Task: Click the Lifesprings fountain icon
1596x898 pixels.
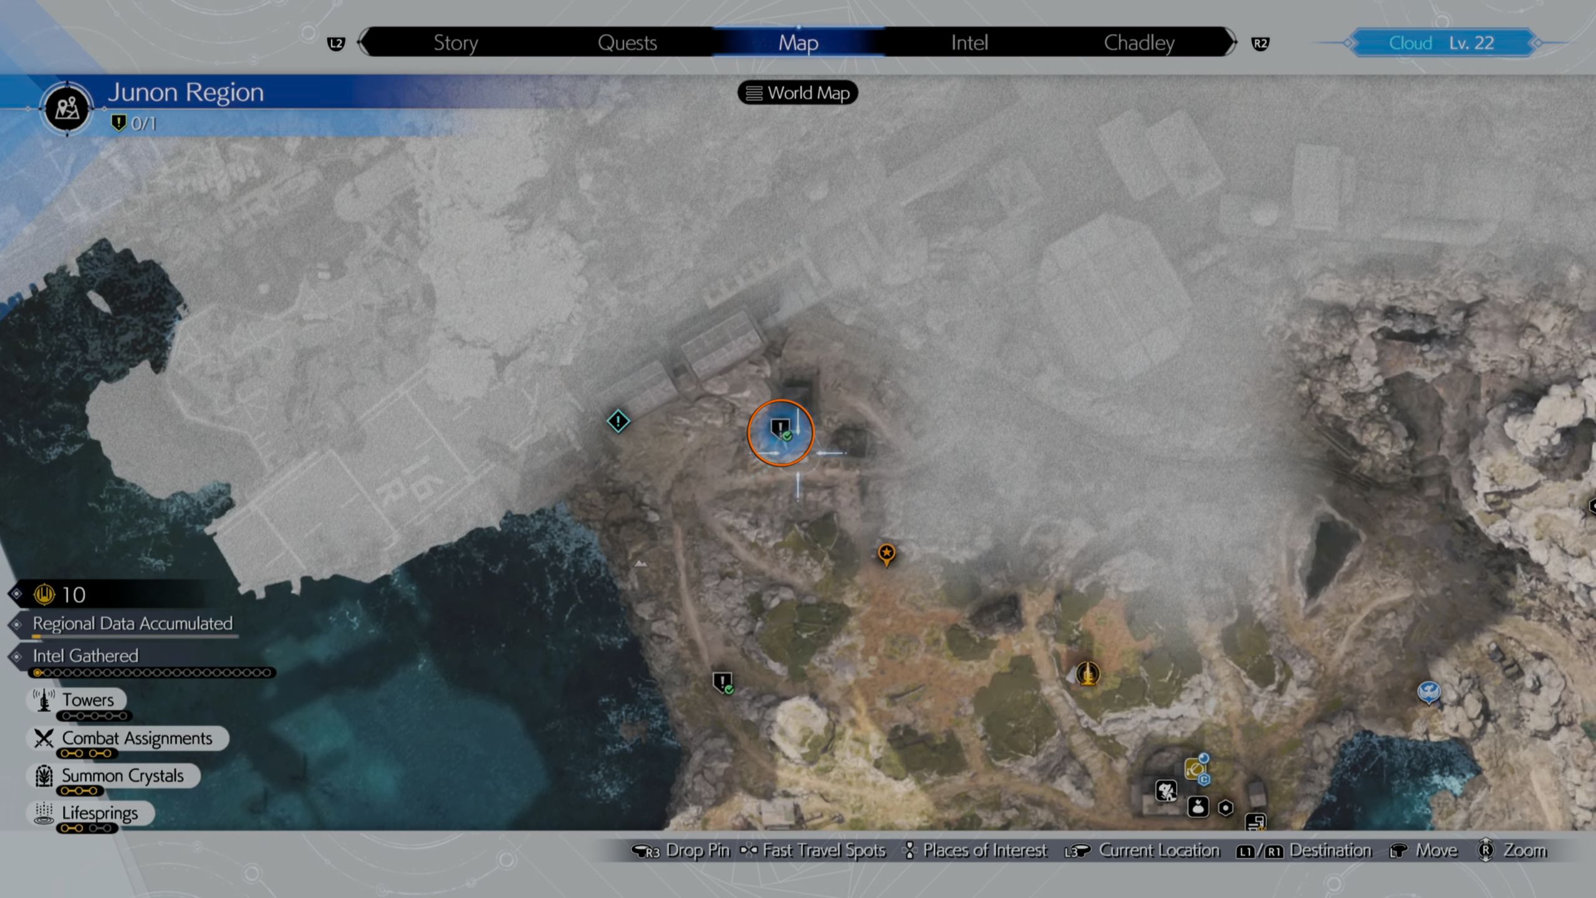Action: (x=44, y=813)
